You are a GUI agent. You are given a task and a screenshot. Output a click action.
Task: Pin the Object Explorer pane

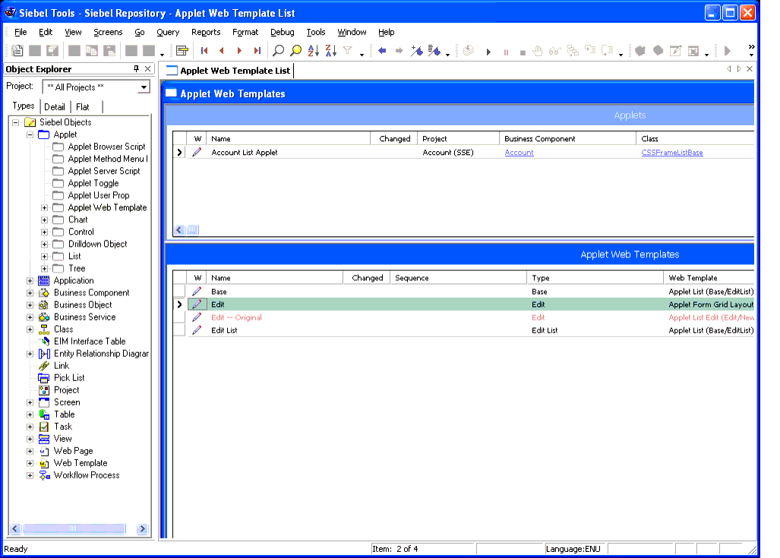[x=136, y=68]
